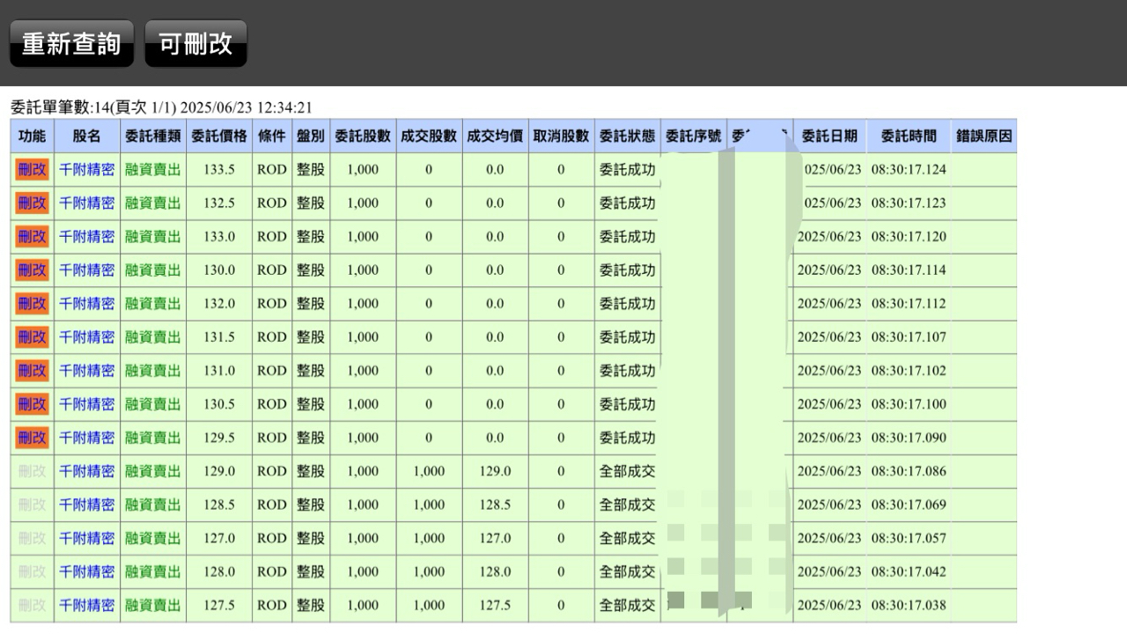Click the 成交均價 column header
Screen dimensions: 1127x634
(495, 136)
